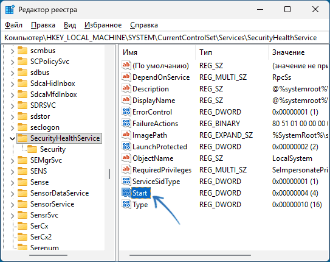This screenshot has height=262, width=330.
Task: Open the Правка menu
Action: pyautogui.click(x=43, y=25)
